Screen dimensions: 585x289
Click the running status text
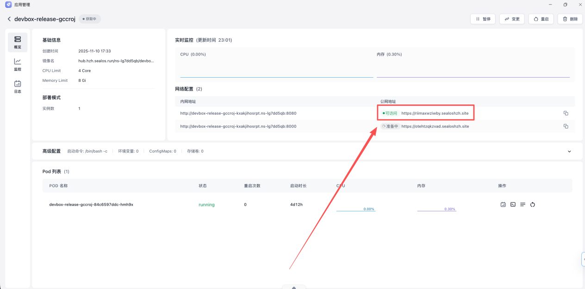(x=206, y=204)
